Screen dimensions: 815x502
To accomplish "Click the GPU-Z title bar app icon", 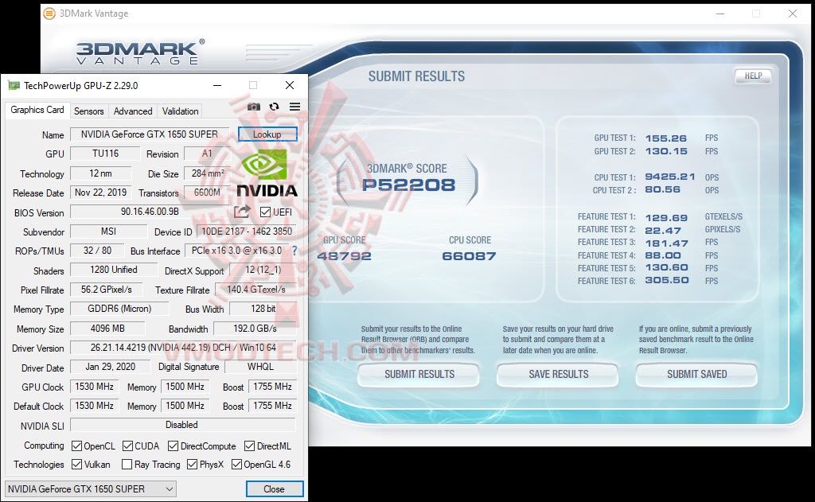I will click(x=14, y=85).
